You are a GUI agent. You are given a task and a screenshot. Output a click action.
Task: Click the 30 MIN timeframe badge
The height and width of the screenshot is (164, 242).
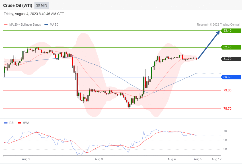pyautogui.click(x=42, y=5)
